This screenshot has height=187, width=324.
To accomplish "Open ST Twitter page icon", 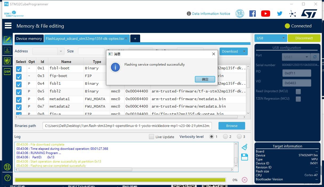I will (x=279, y=14).
